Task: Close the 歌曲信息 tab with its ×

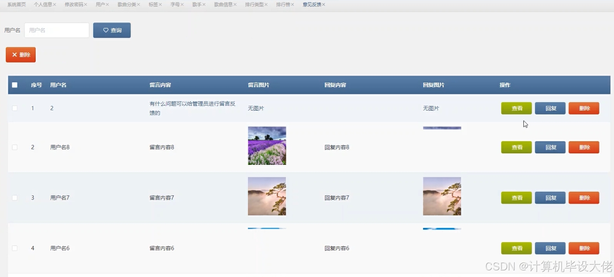Action: coord(235,5)
